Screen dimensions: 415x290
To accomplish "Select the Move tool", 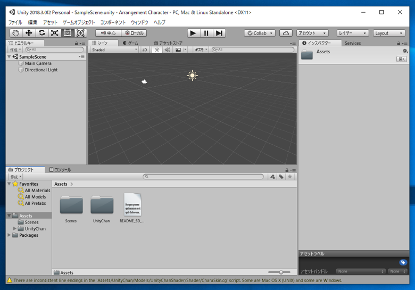I will (29, 33).
